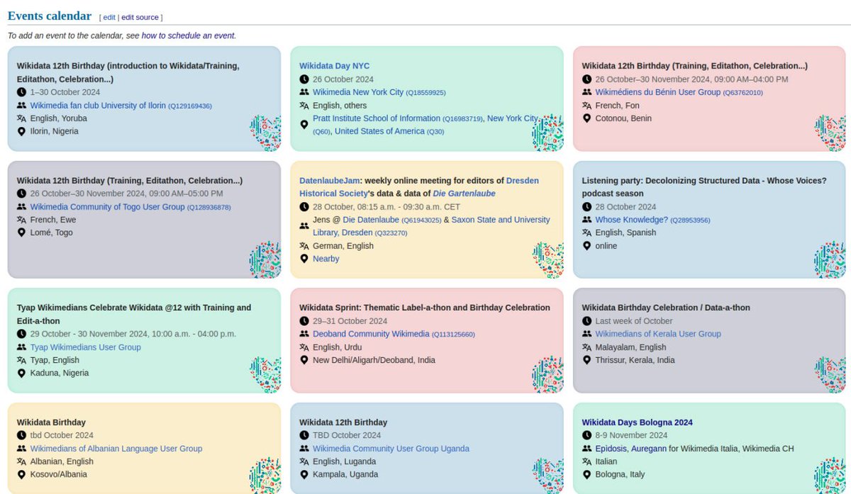The width and height of the screenshot is (851, 494).
Task: Open the Q63762010 item link
Action: click(743, 93)
